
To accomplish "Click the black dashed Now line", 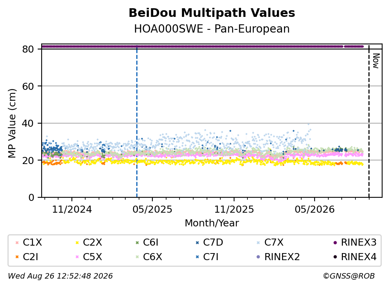I will pyautogui.click(x=369, y=122).
